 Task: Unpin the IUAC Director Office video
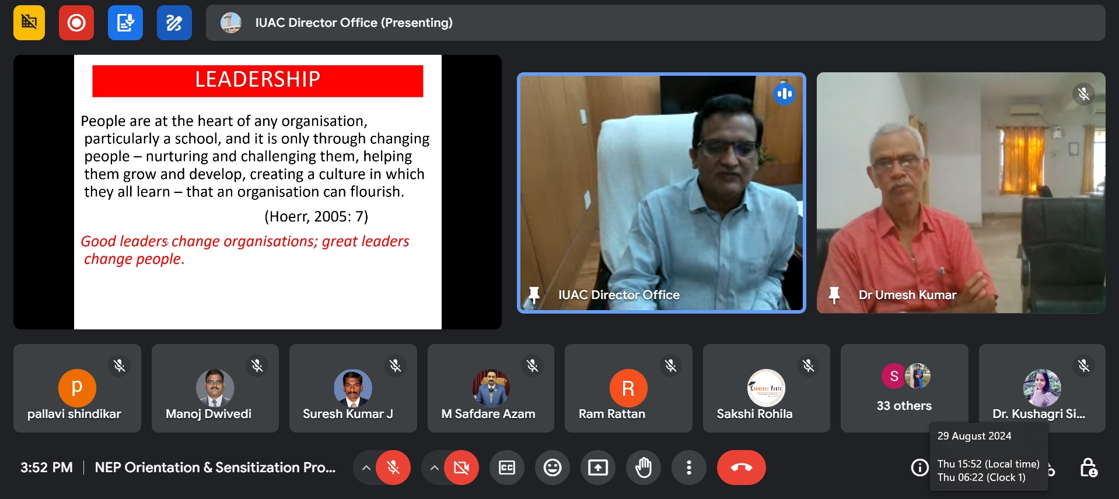(534, 295)
